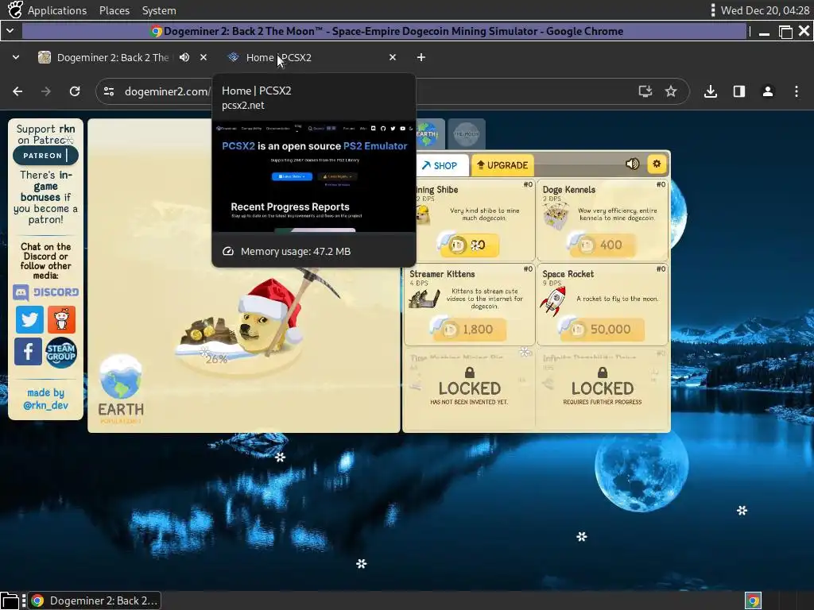Click the Earth globe location icon
The image size is (814, 610).
click(121, 377)
